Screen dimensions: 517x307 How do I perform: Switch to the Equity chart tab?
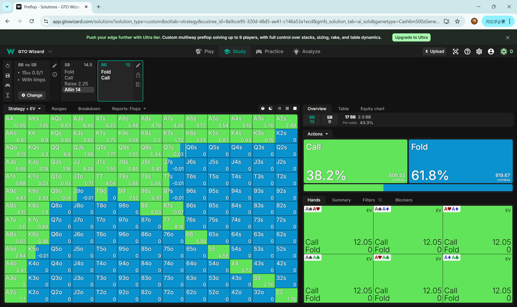(x=372, y=109)
